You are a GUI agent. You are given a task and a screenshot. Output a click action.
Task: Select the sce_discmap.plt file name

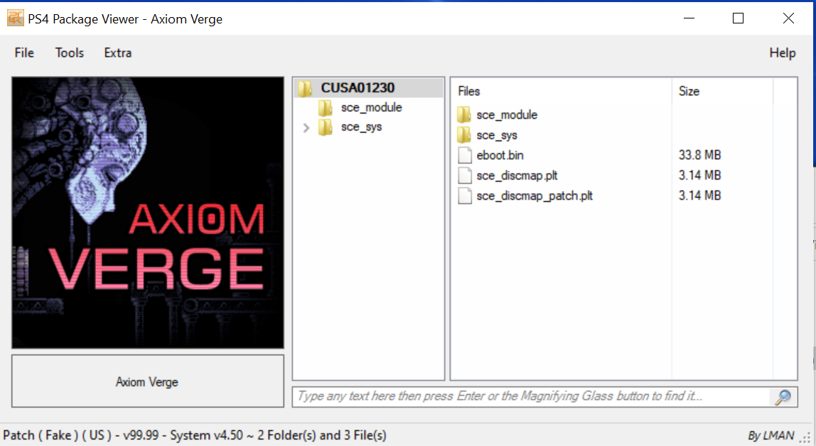[517, 175]
